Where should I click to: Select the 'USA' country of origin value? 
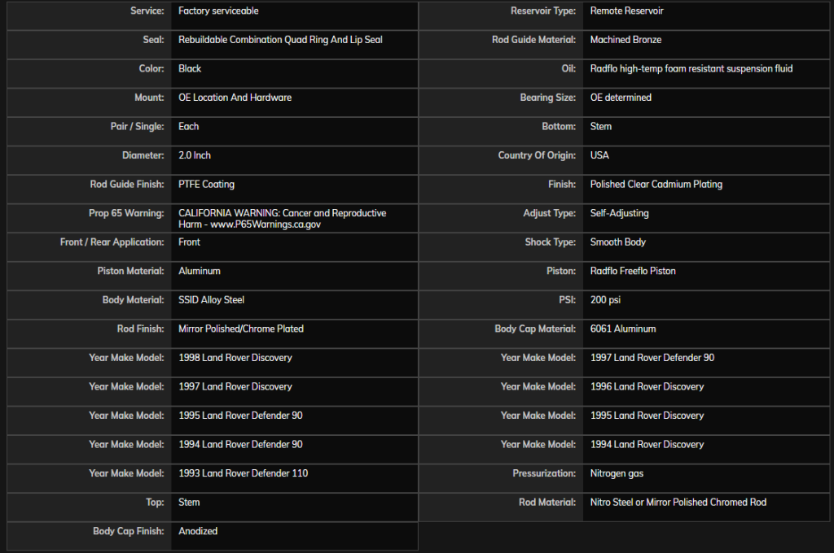click(599, 155)
